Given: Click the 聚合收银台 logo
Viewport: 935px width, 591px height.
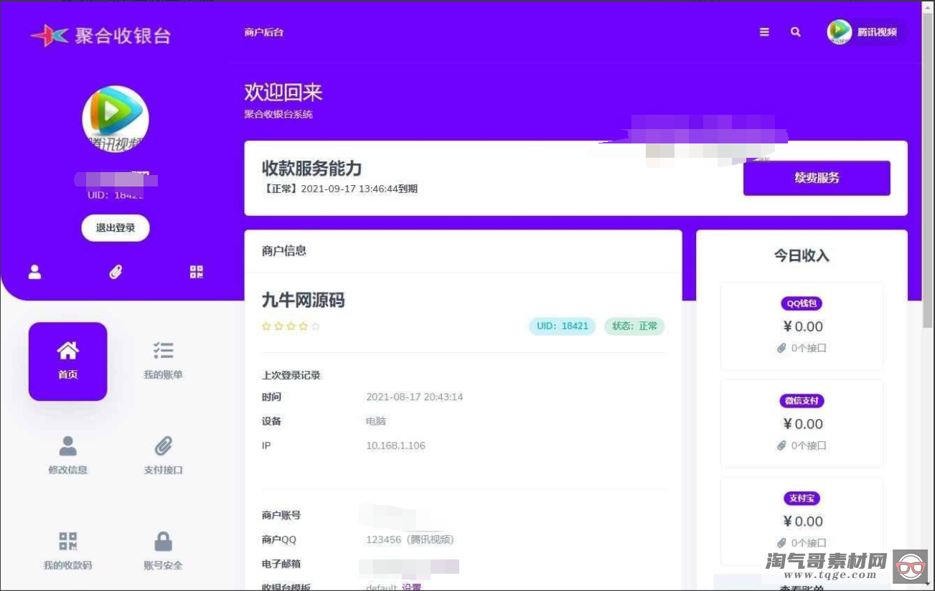Looking at the screenshot, I should coord(100,35).
